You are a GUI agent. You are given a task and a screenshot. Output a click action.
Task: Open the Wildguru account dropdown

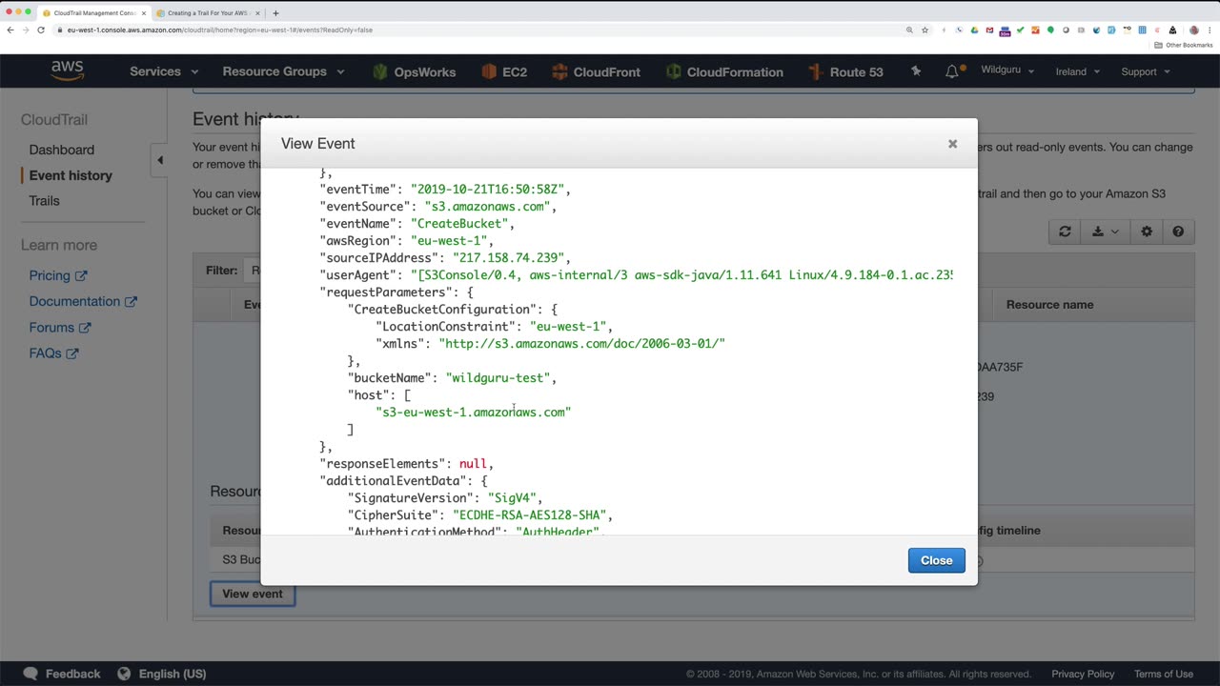tap(1007, 71)
